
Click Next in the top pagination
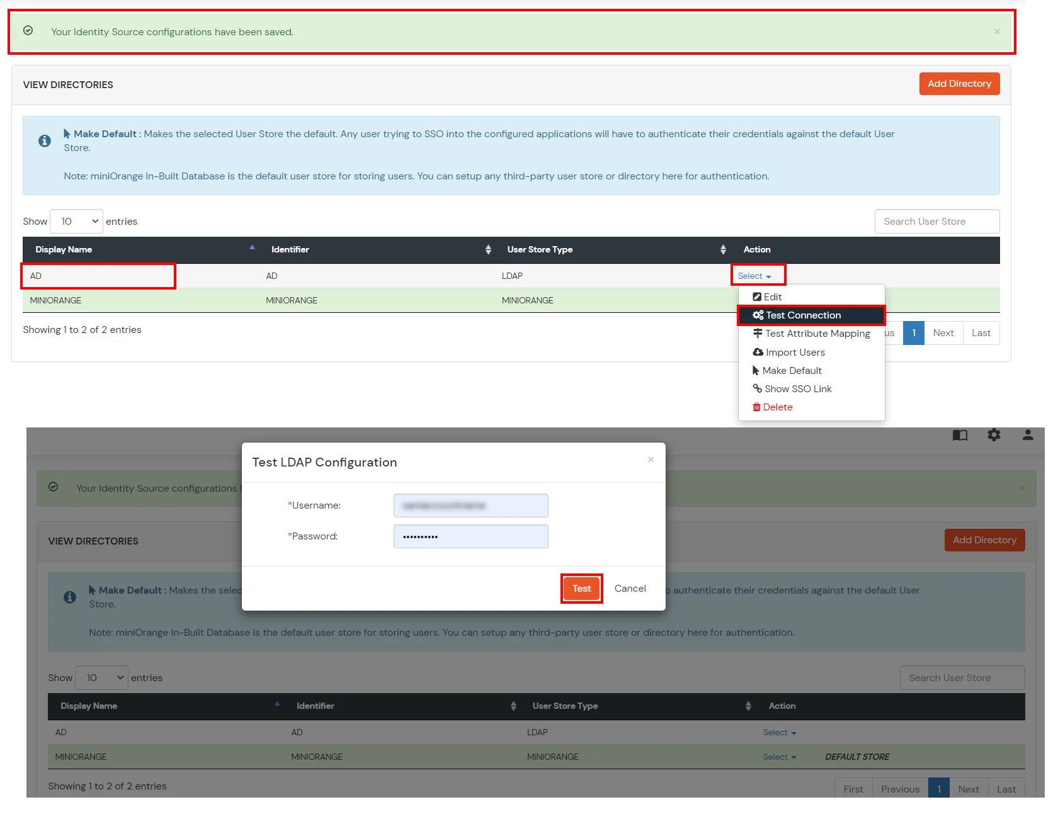pos(943,333)
